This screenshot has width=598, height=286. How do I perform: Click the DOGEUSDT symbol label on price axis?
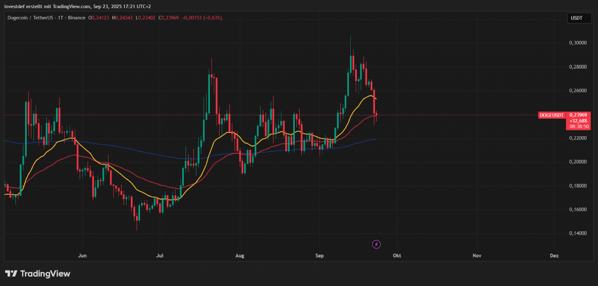[x=551, y=116]
